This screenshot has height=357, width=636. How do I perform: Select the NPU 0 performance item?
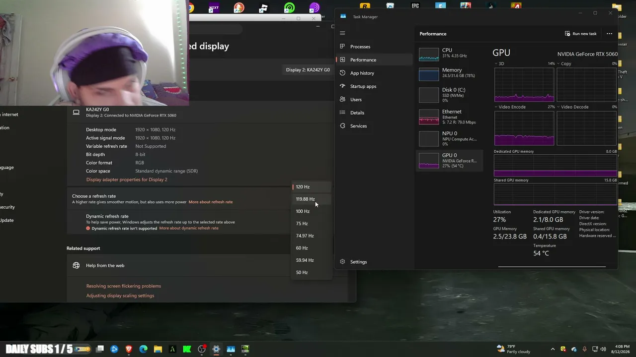coord(450,139)
